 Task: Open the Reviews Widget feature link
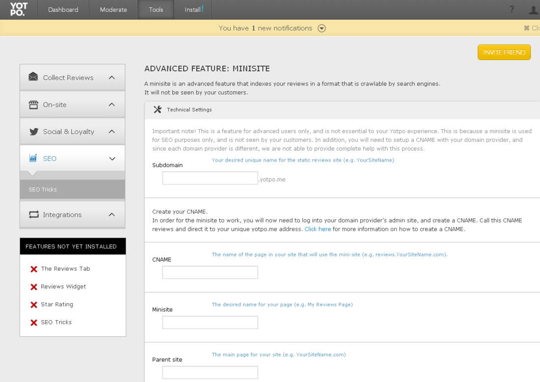click(63, 287)
